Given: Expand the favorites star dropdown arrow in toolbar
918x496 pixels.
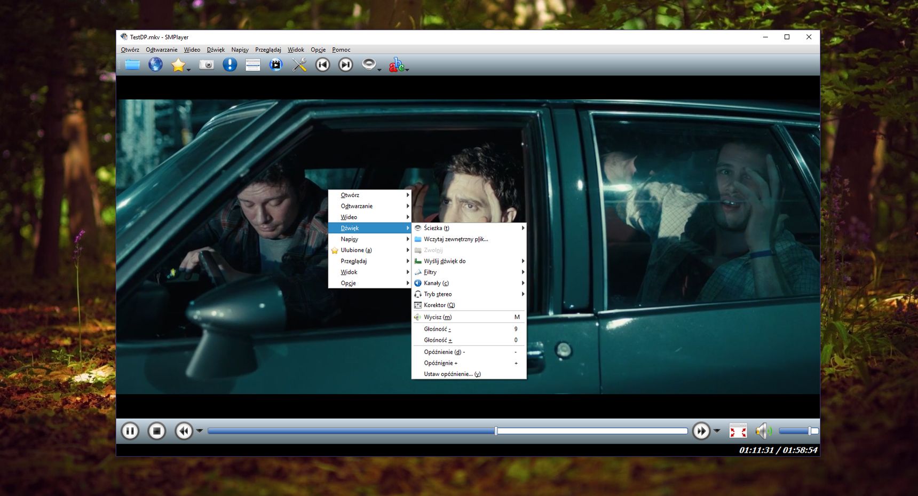Looking at the screenshot, I should tap(188, 69).
